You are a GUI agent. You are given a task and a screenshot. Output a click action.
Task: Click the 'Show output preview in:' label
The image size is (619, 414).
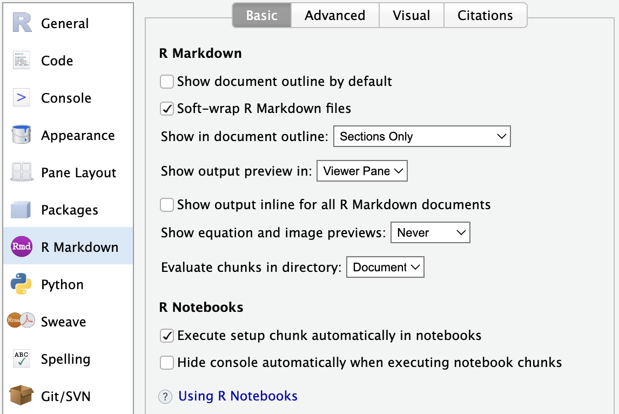pyautogui.click(x=236, y=171)
